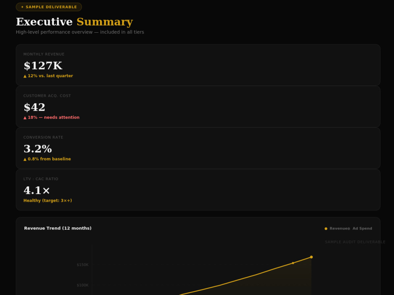394x295 pixels.
Task: Click the 3.2% conversion value
Action: pyautogui.click(x=38, y=149)
